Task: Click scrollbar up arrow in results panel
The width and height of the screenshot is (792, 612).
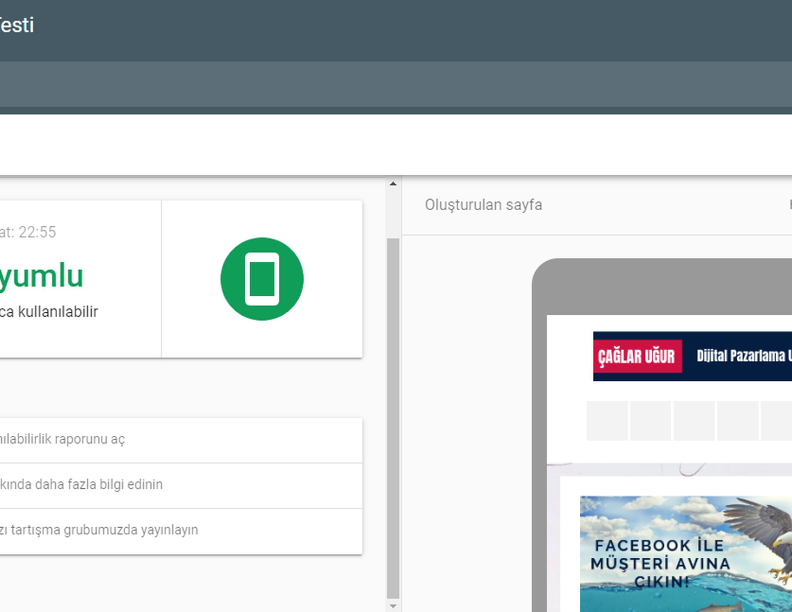Action: 393,184
